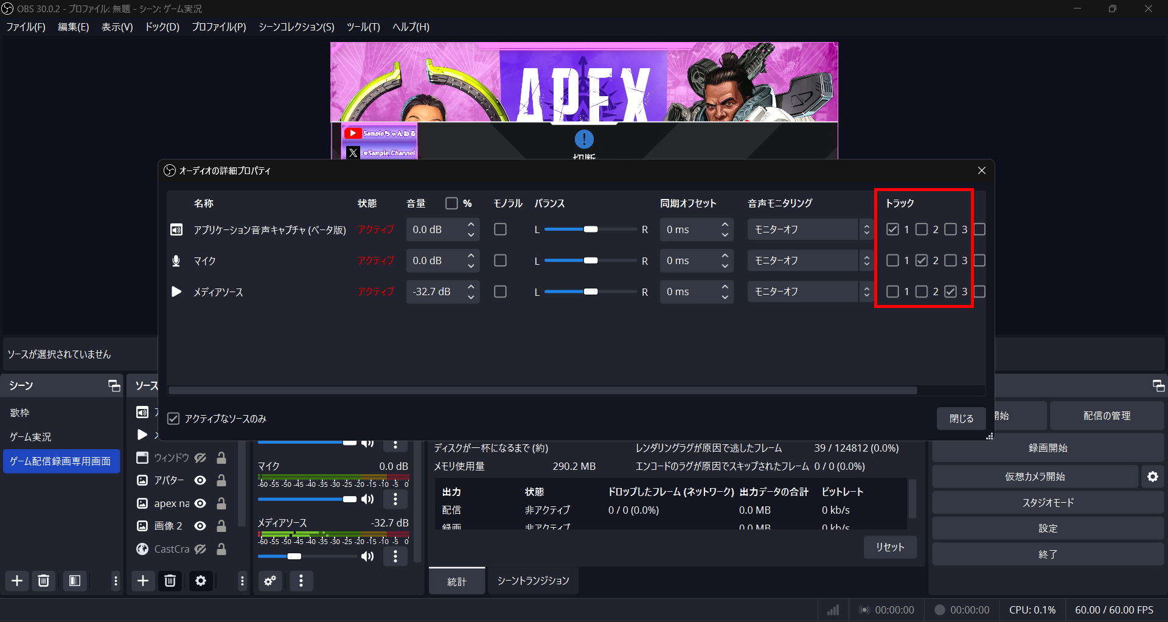Pop out the controls dock at right
Viewport: 1168px width, 622px height.
(x=1158, y=385)
